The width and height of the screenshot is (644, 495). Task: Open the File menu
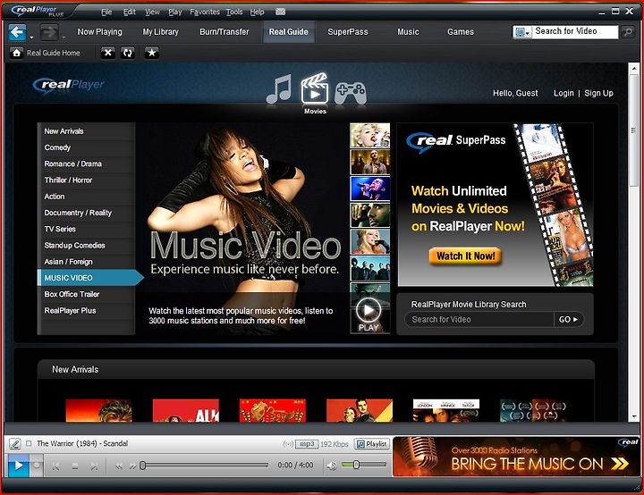[x=106, y=12]
